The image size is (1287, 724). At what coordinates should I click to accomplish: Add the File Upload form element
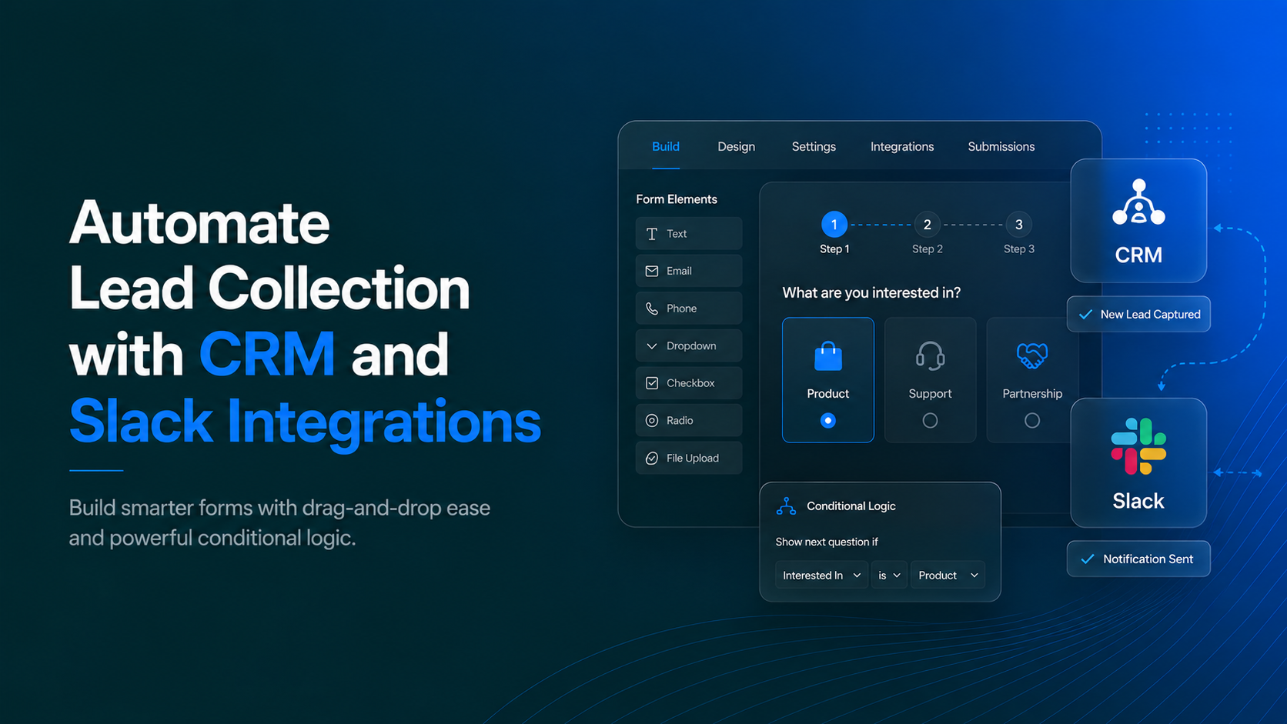pos(689,459)
